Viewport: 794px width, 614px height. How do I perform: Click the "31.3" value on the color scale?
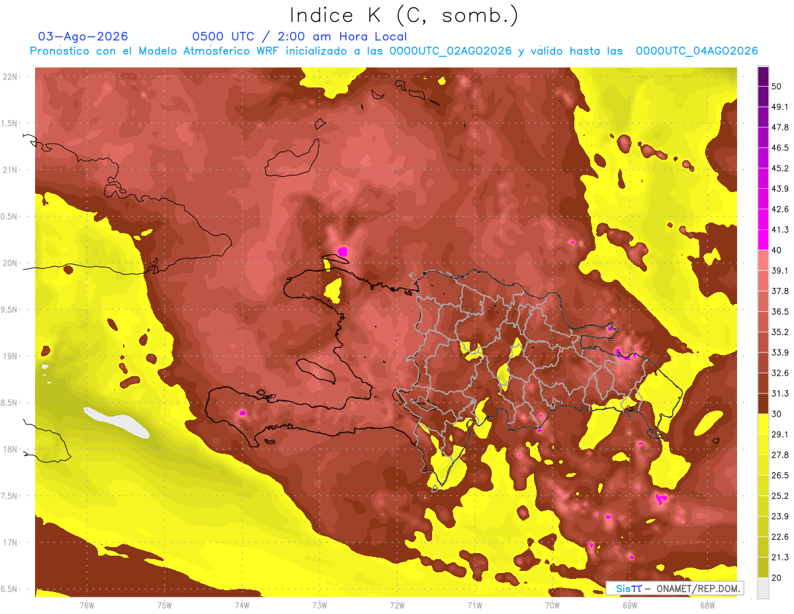779,393
